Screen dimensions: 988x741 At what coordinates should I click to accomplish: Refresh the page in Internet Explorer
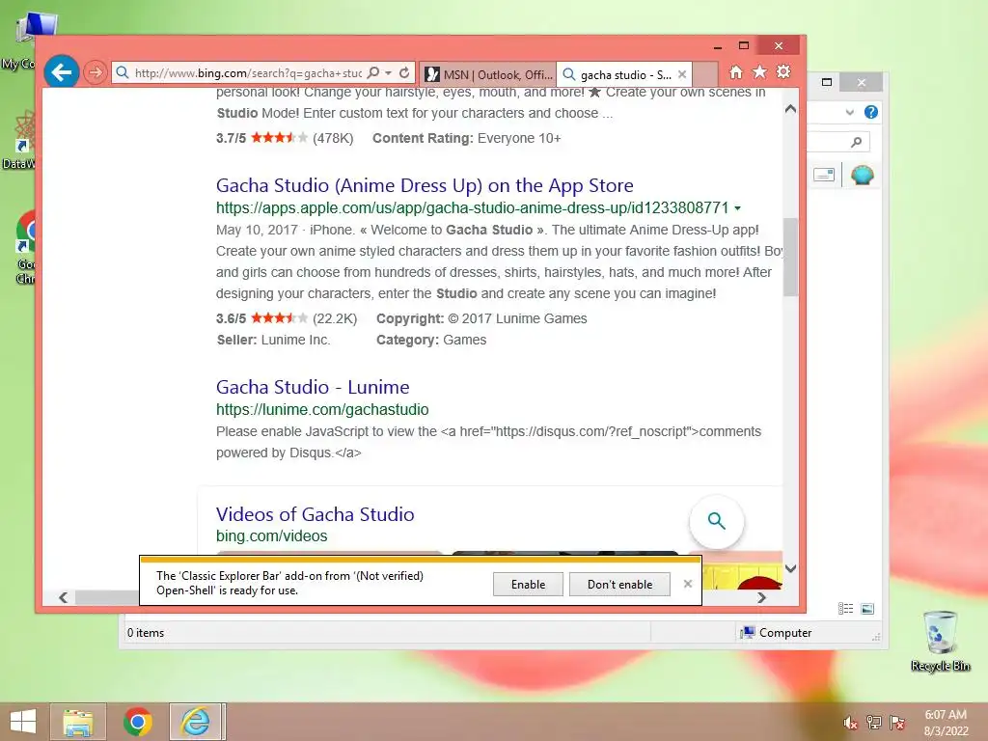coord(404,73)
